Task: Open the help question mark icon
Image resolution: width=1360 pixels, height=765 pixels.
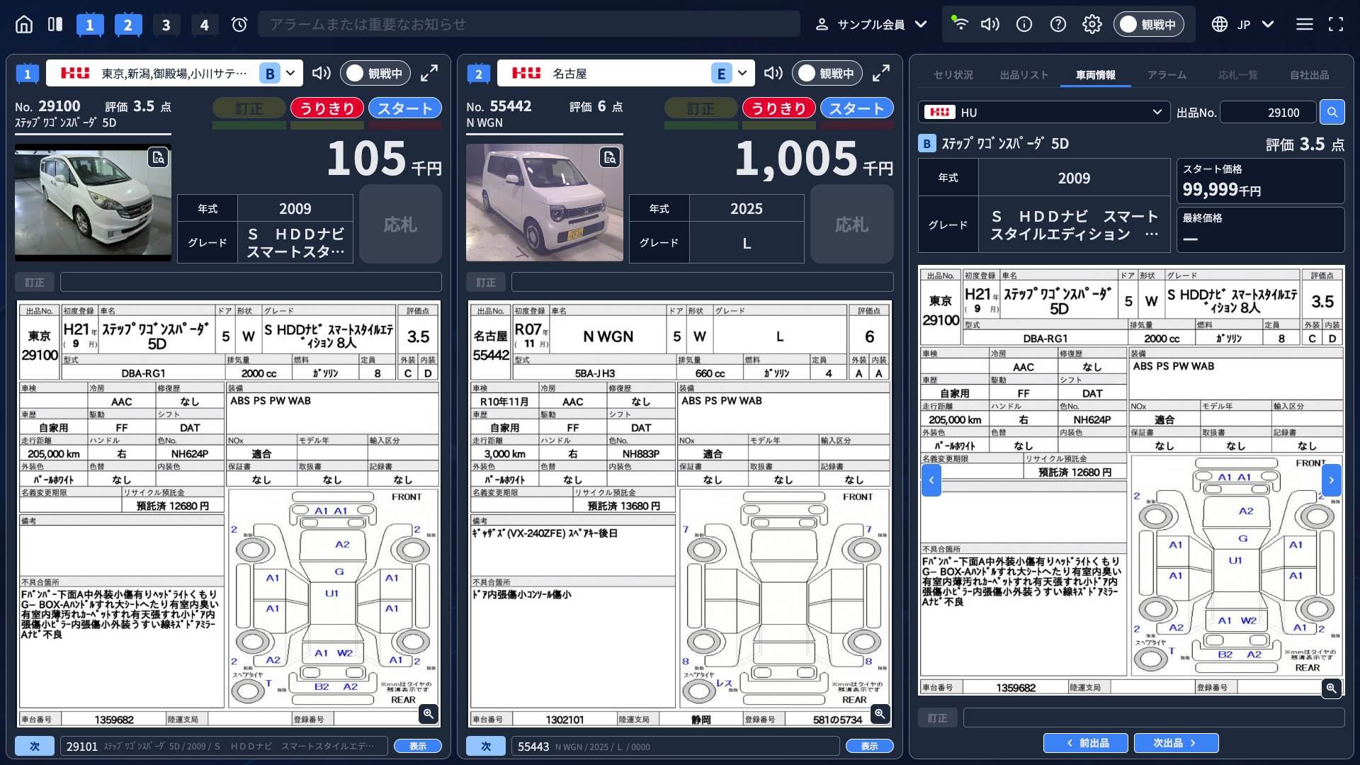Action: pyautogui.click(x=1058, y=25)
